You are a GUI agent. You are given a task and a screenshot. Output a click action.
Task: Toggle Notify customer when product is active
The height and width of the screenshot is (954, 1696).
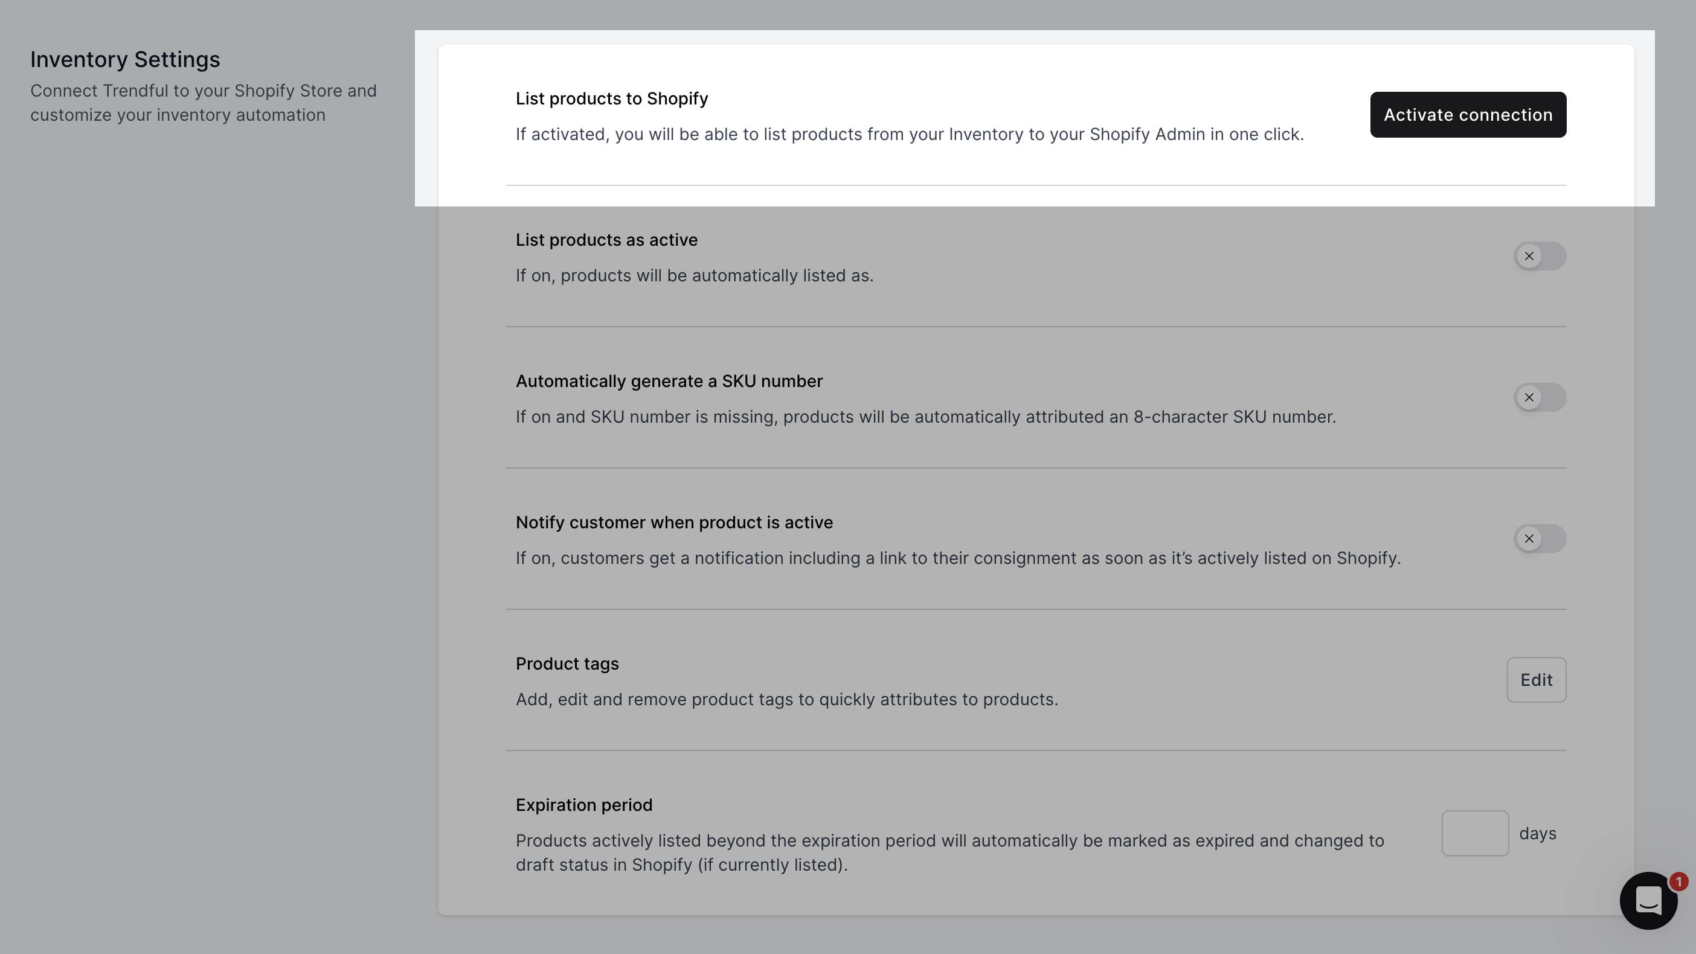pyautogui.click(x=1538, y=539)
